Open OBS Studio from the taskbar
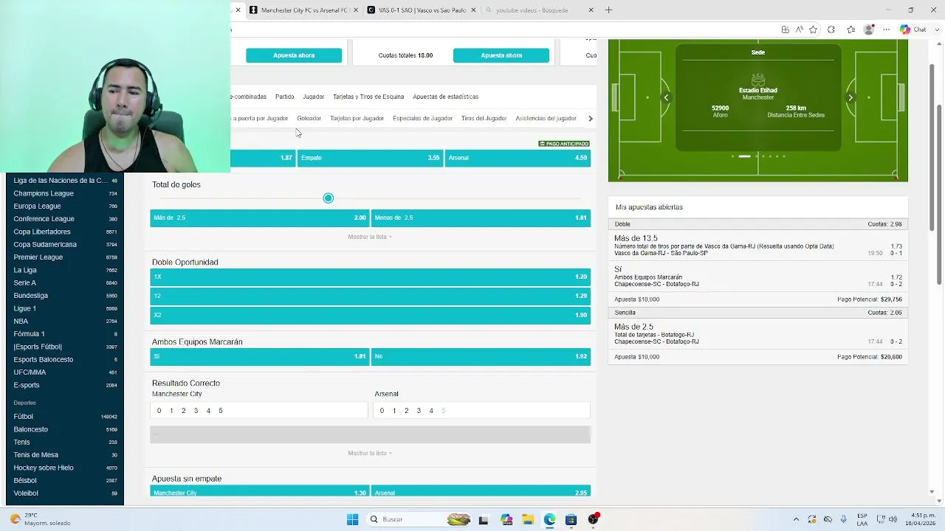 [x=593, y=519]
